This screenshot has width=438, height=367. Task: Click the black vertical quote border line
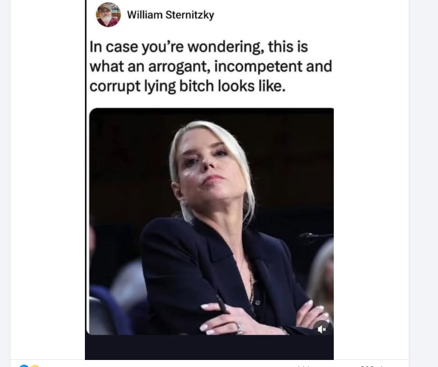click(85, 180)
